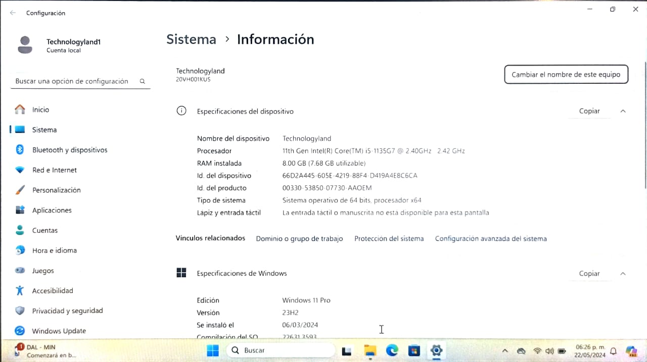Click the magnifier icon in settings search
Image resolution: width=647 pixels, height=362 pixels.
point(143,81)
